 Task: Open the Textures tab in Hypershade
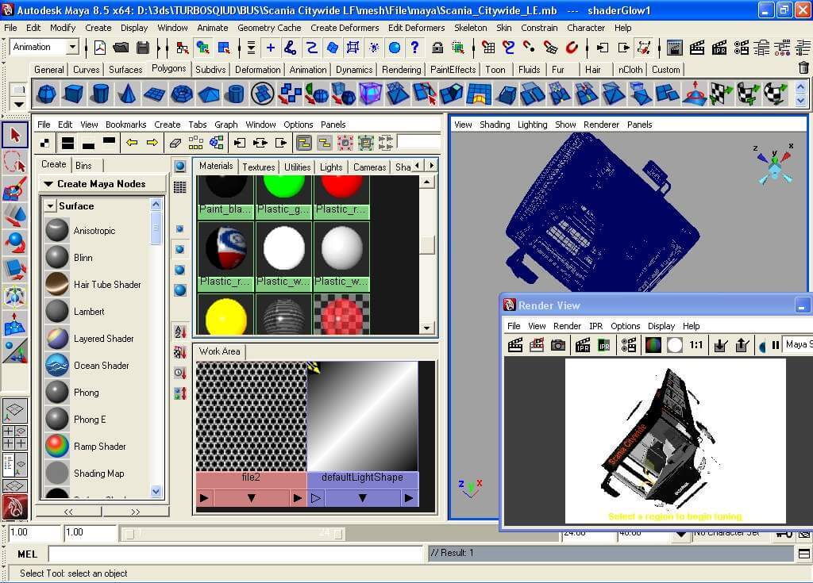(258, 167)
